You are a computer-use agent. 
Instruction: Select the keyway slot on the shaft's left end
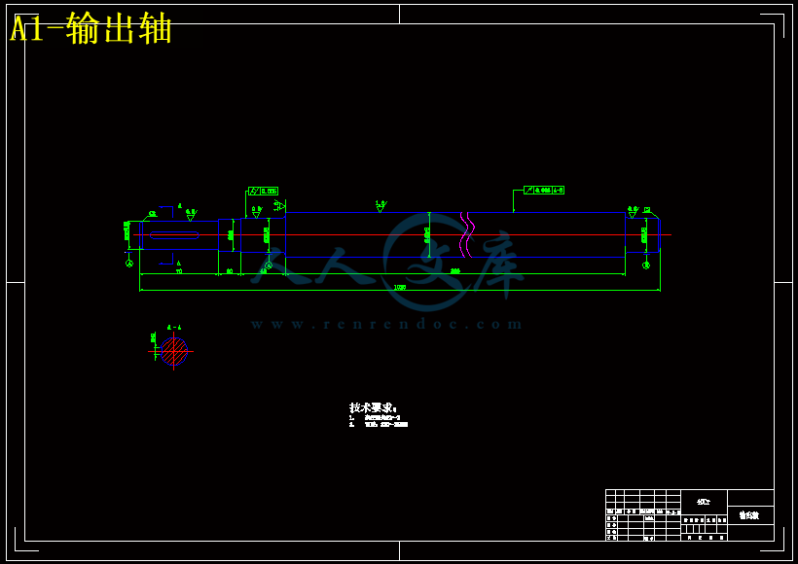pos(174,235)
